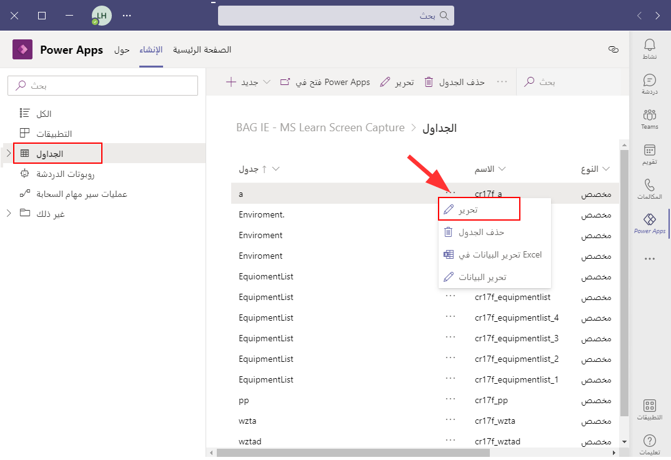Click the ellipsis for row cr17f_equipmentlist

[450, 296]
